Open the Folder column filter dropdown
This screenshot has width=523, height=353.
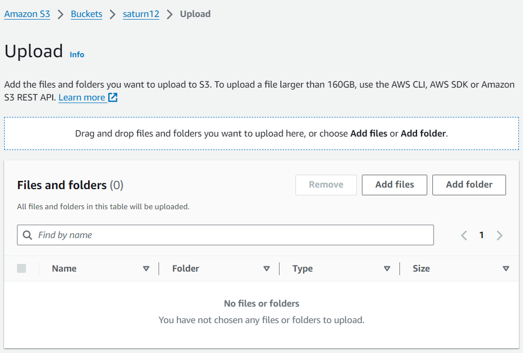(x=267, y=268)
